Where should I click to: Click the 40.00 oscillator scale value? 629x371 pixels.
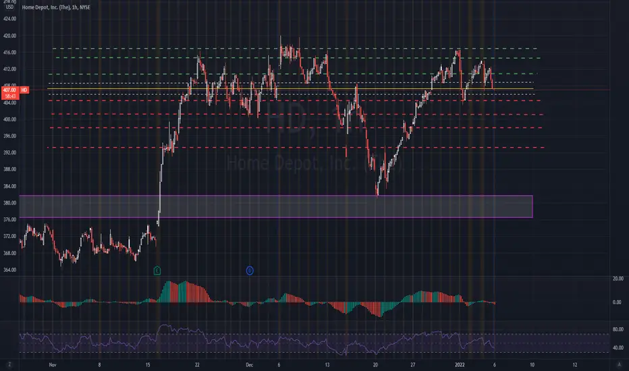coord(618,348)
